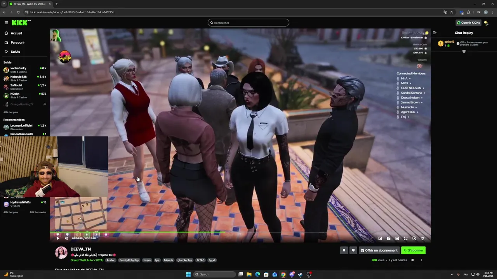This screenshot has height=279, width=497.
Task: Select the fivem tag
Action: [x=147, y=260]
